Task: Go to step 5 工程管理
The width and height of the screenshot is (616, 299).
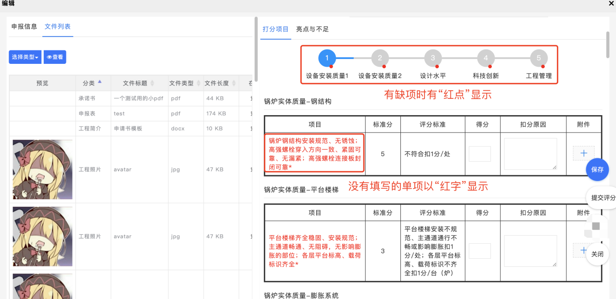Action: point(539,58)
